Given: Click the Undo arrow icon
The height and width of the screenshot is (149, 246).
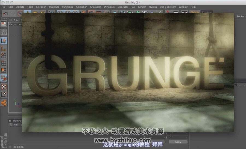Looking at the screenshot, I should coord(5,14).
